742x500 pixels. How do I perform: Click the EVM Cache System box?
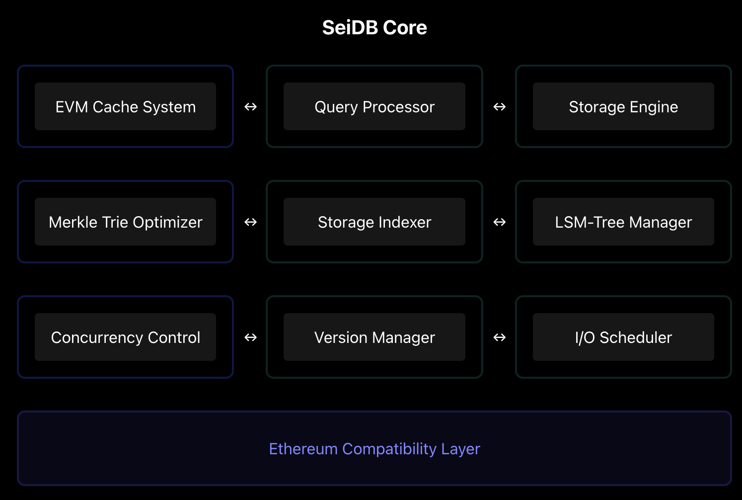[x=125, y=106]
